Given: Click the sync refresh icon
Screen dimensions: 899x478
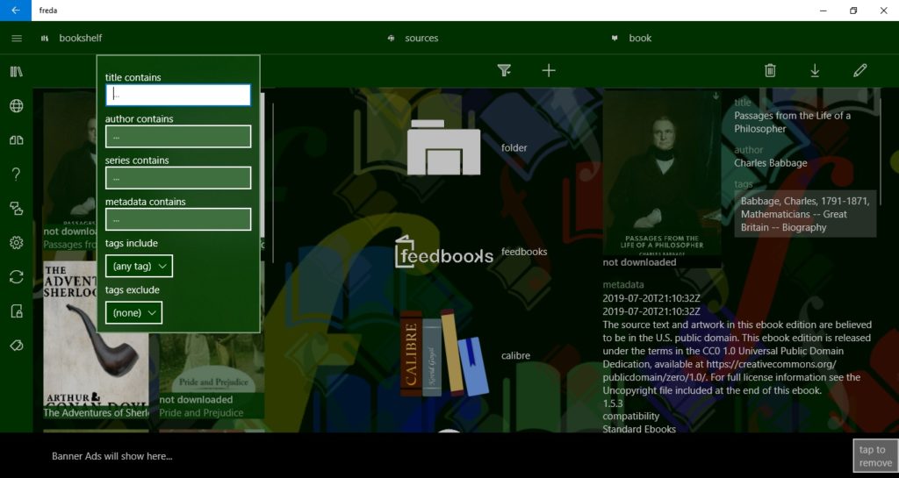Looking at the screenshot, I should pos(17,277).
